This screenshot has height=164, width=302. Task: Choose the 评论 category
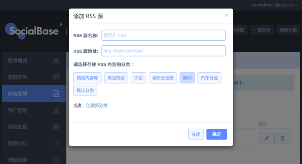coord(138,78)
